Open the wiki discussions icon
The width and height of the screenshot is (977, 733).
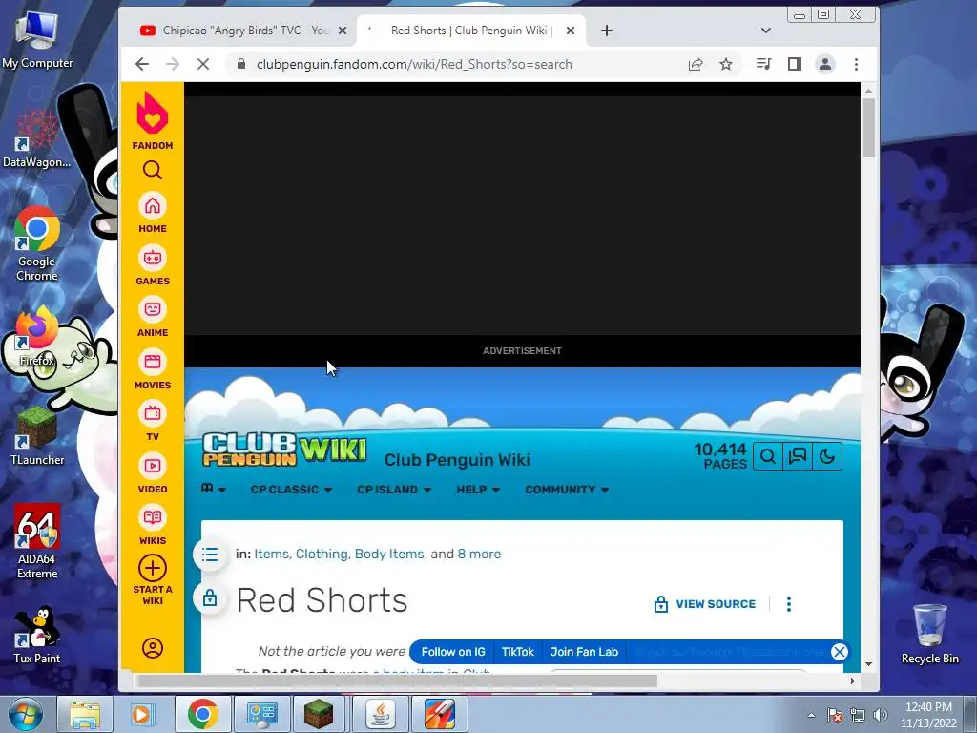click(x=798, y=456)
